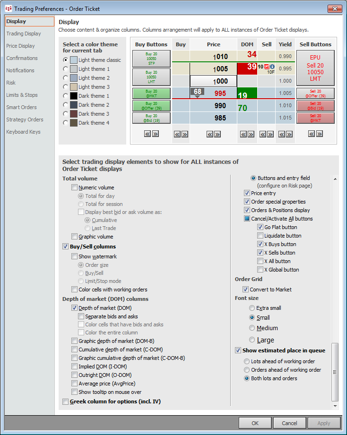The width and height of the screenshot is (347, 435).
Task: Enable the Numeric volume checkbox
Action: [74, 188]
